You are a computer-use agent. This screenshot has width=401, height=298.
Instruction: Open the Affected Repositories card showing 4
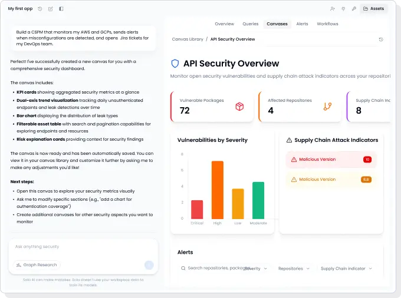tap(300, 107)
